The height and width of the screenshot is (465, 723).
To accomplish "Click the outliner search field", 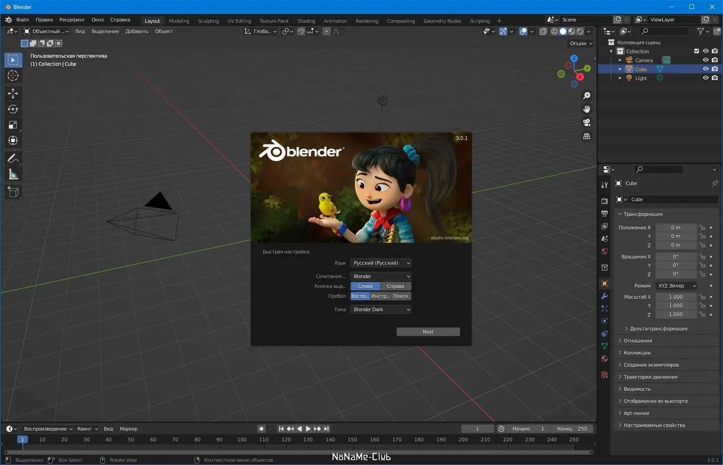I will 664,31.
